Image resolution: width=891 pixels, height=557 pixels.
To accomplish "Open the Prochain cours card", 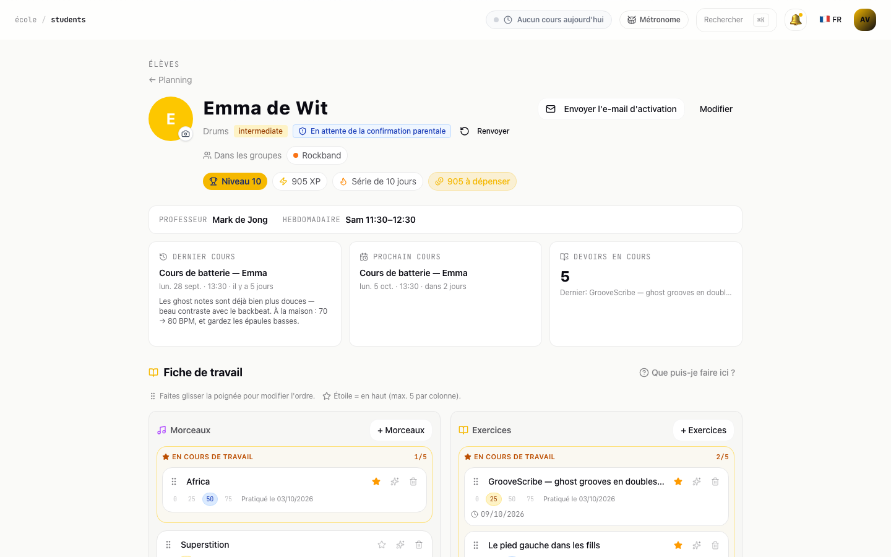I will [445, 294].
